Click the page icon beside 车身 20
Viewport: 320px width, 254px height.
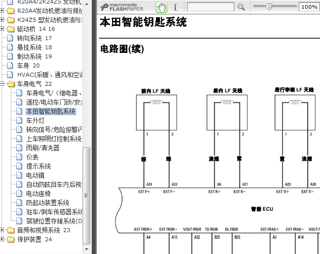(10, 66)
